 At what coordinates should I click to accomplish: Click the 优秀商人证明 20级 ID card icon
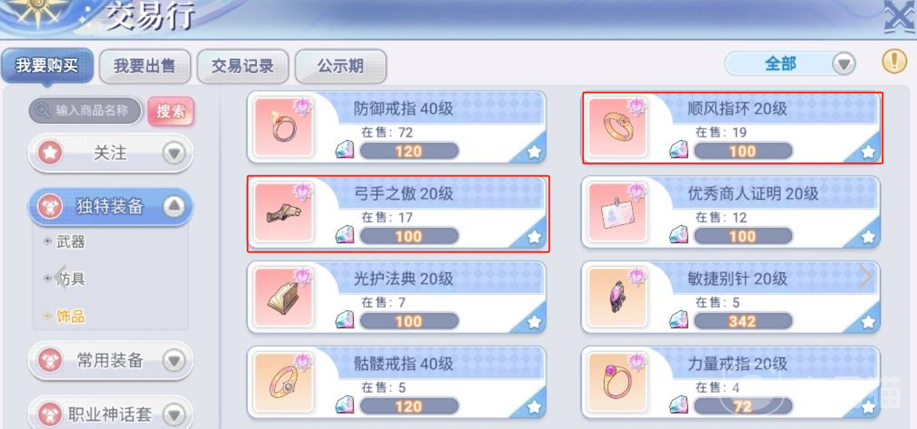tap(617, 212)
